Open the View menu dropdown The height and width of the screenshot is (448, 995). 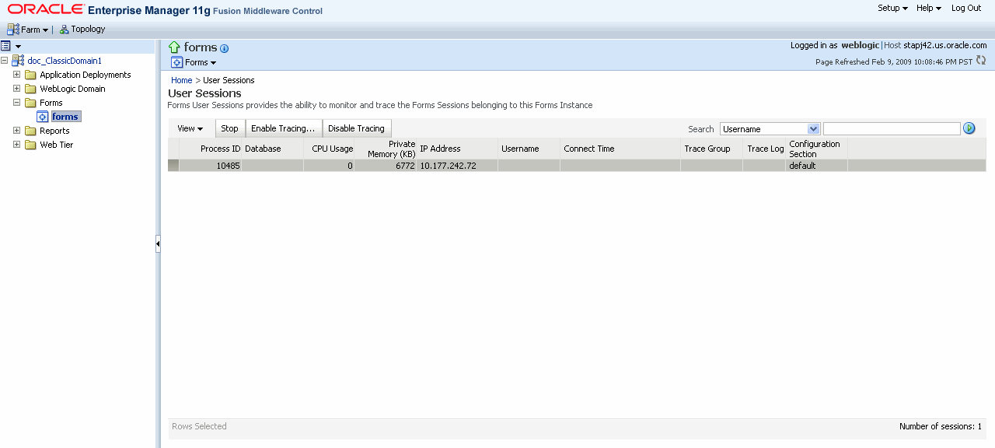click(191, 128)
